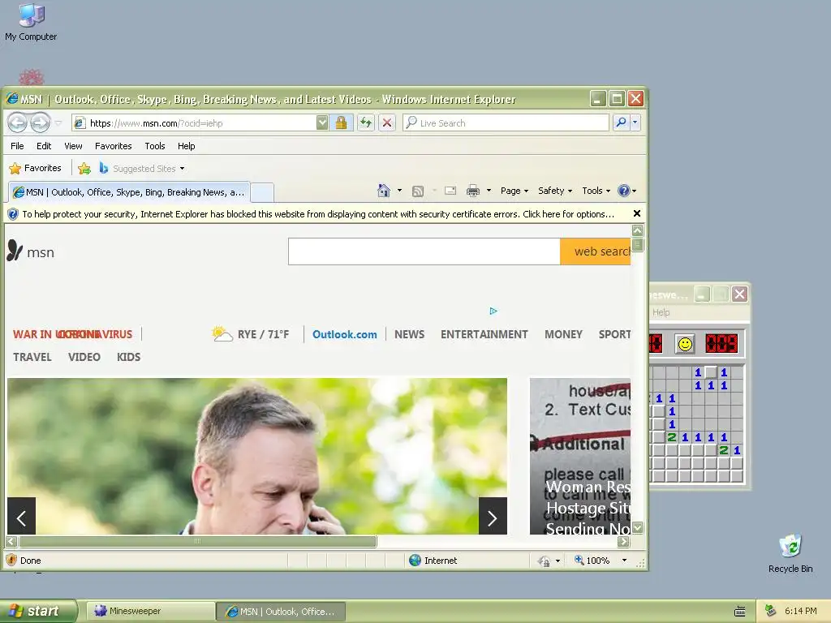This screenshot has height=623, width=831.
Task: Open the Edit menu
Action: (44, 146)
